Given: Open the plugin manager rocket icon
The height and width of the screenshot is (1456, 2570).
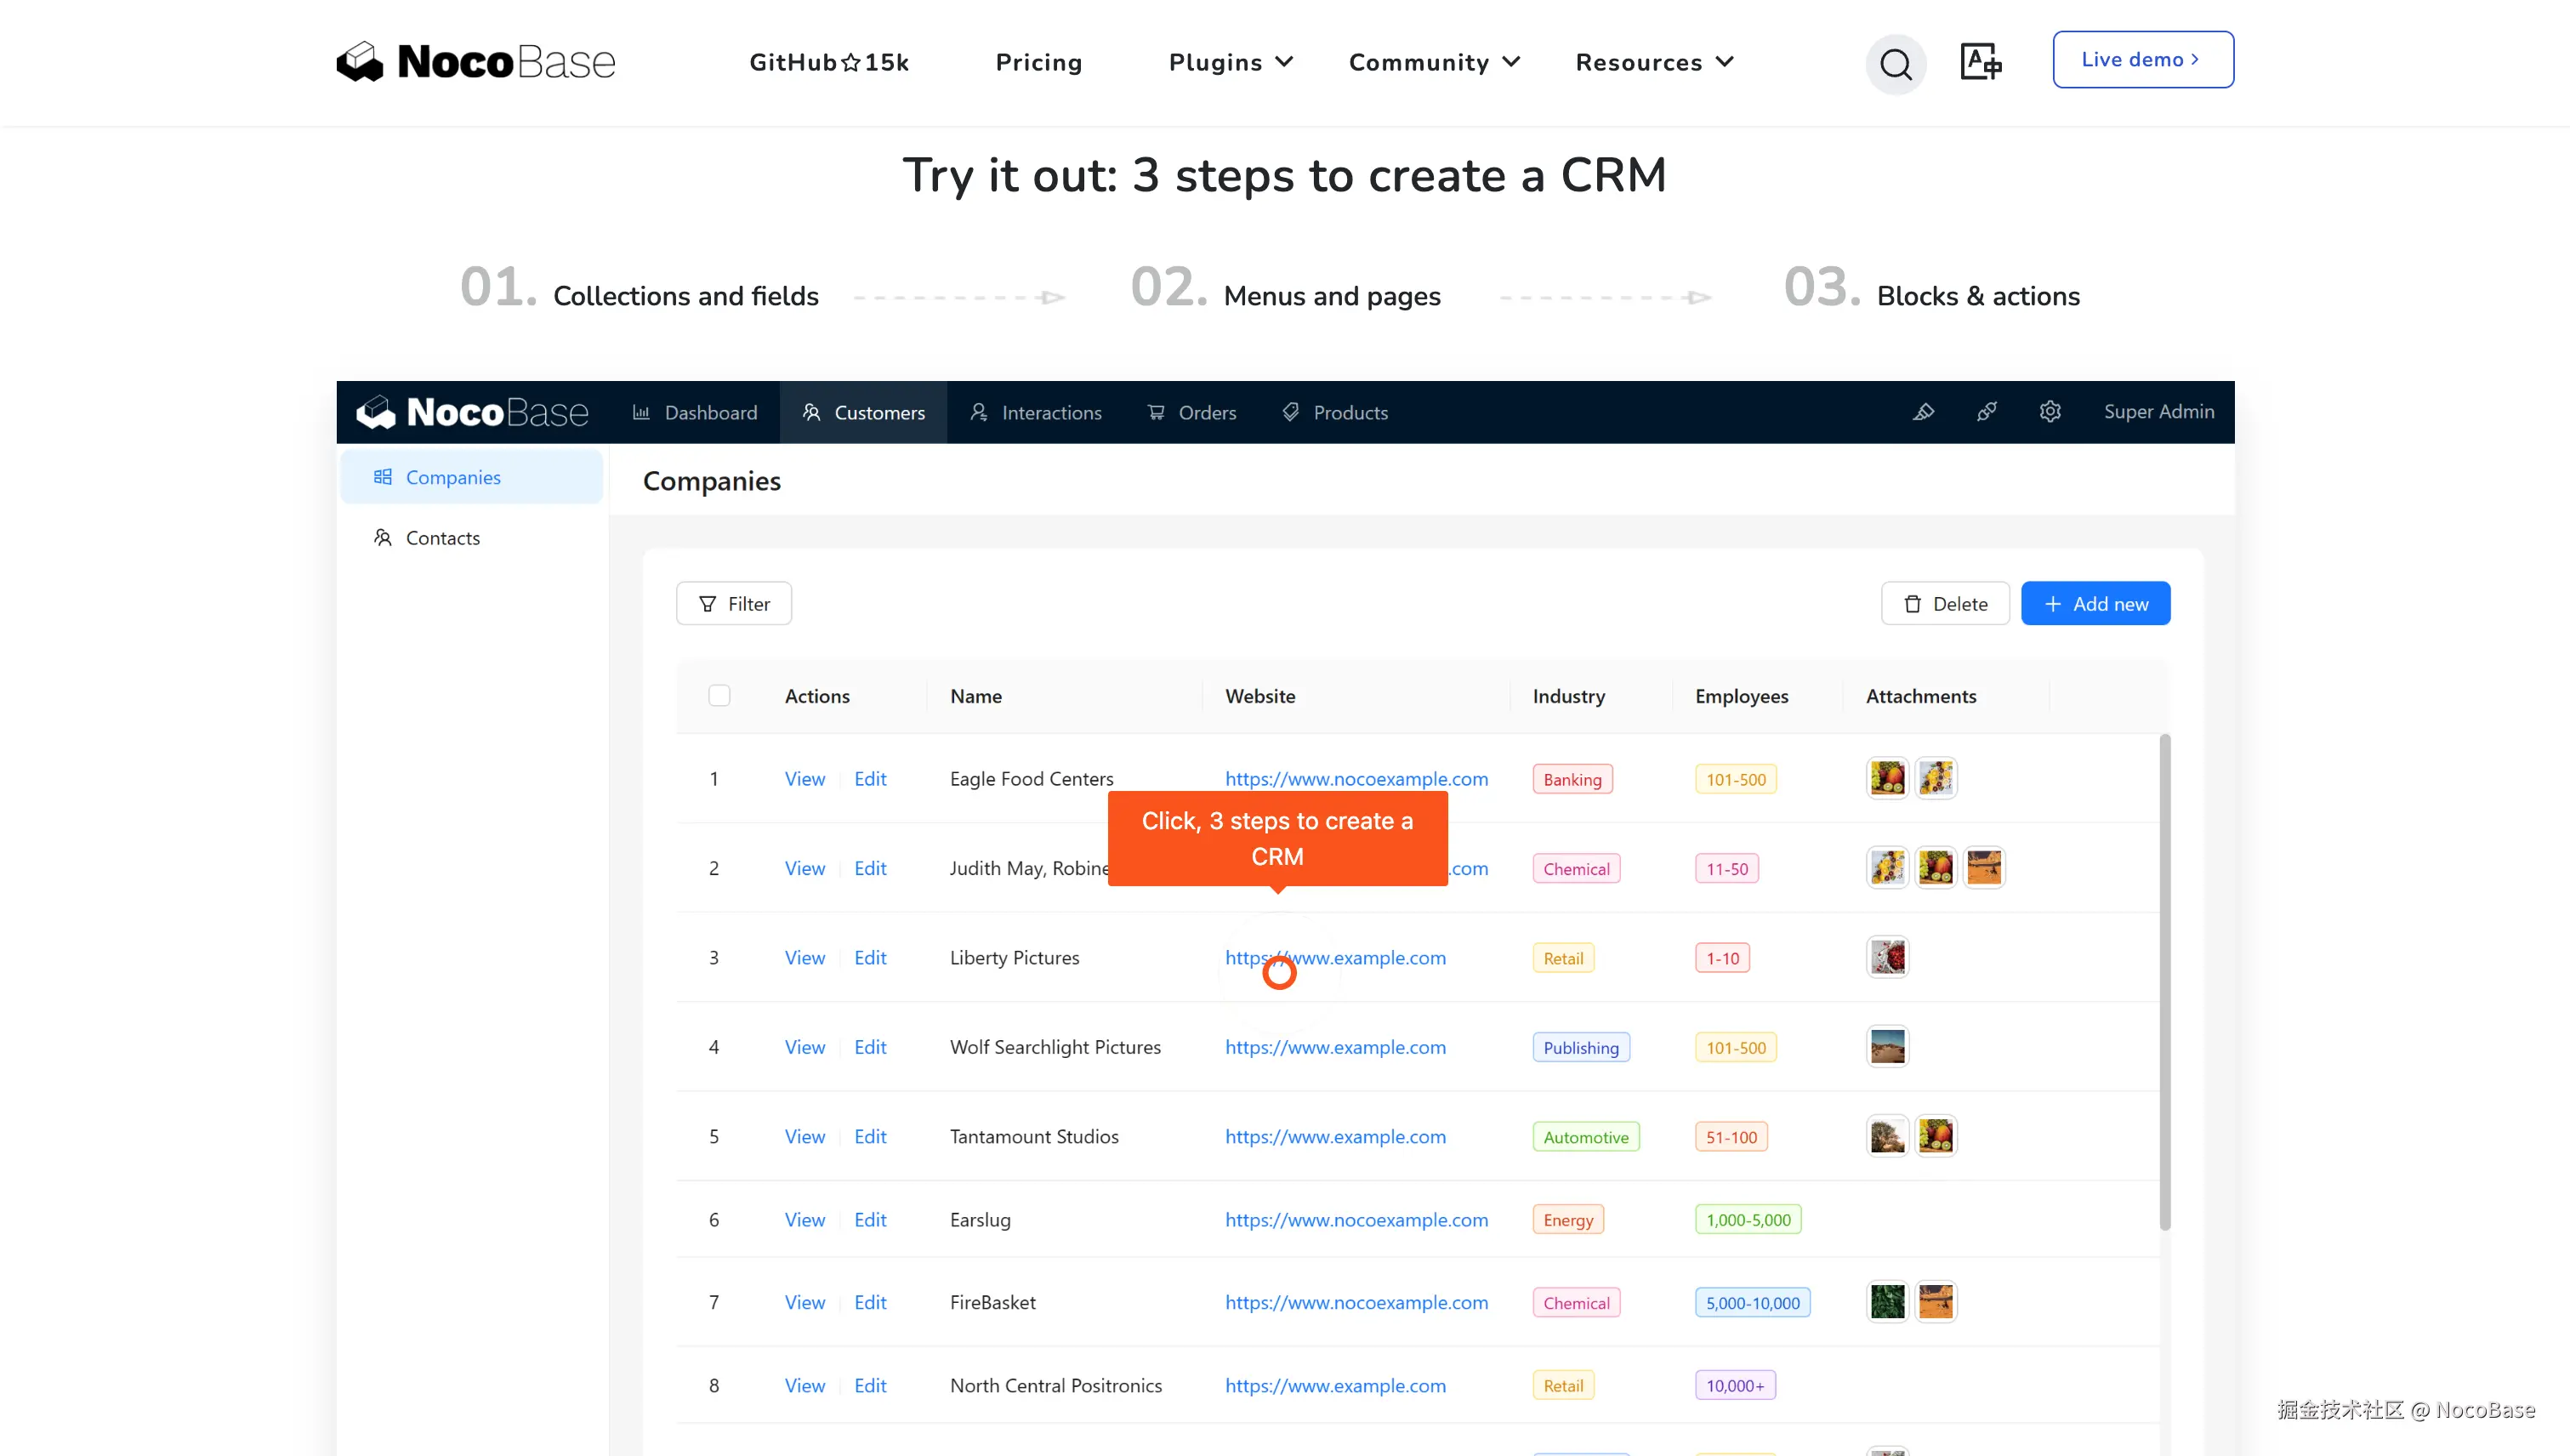Looking at the screenshot, I should (x=1986, y=412).
